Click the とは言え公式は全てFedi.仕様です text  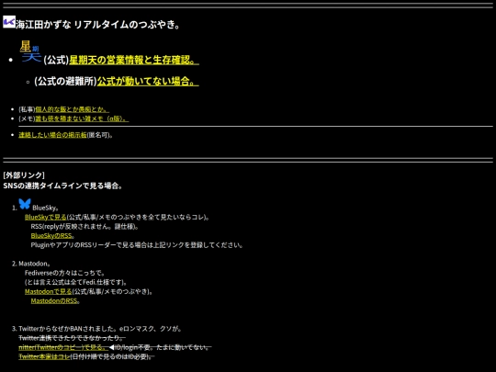coord(76,282)
